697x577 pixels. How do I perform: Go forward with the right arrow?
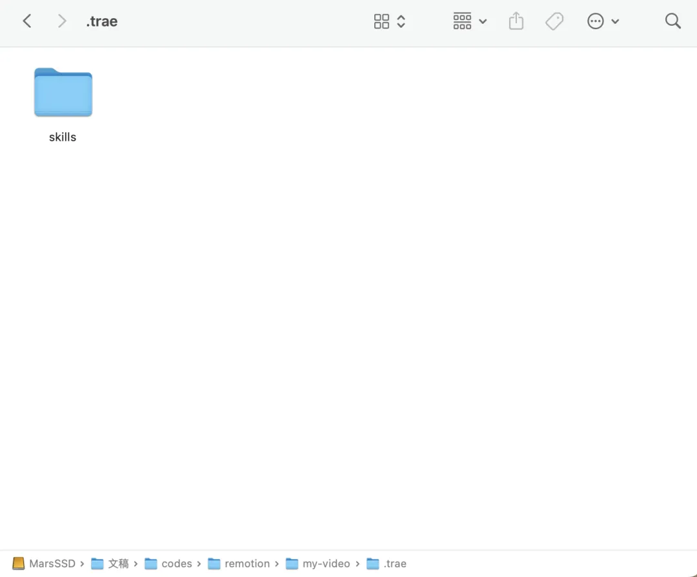62,21
